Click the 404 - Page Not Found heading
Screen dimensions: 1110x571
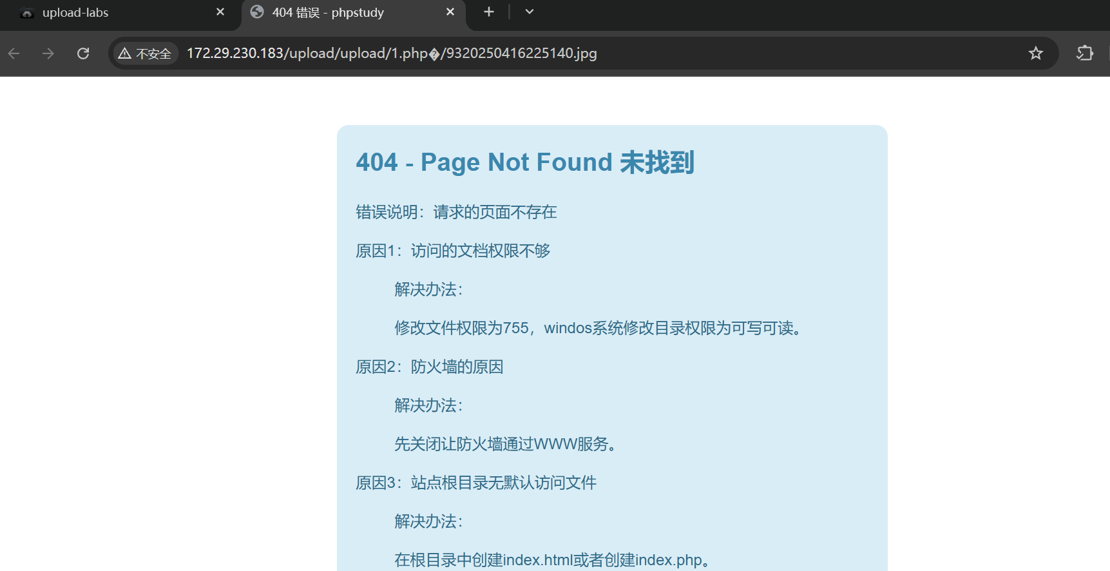tap(524, 162)
